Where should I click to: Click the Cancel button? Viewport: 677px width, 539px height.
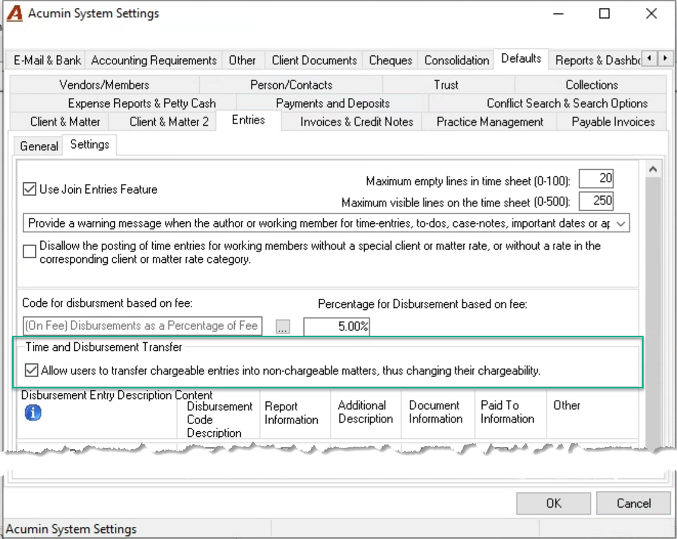634,503
